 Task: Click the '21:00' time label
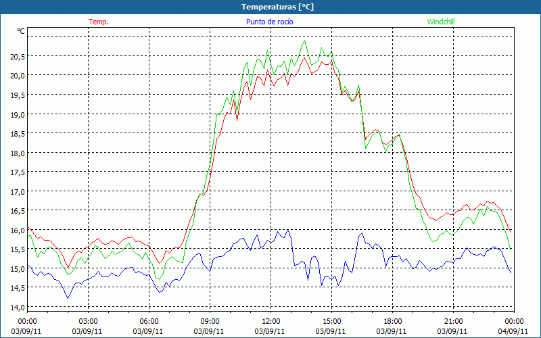click(453, 321)
